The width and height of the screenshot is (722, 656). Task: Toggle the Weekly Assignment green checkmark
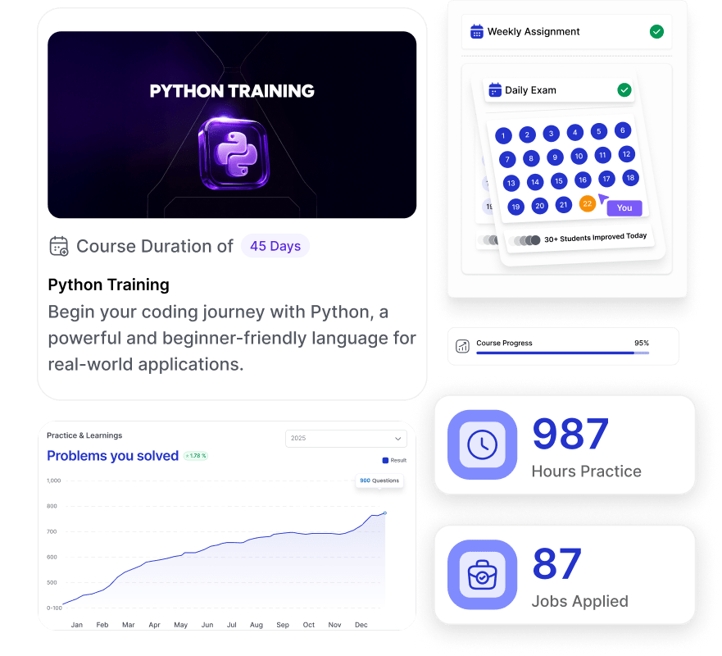[656, 32]
